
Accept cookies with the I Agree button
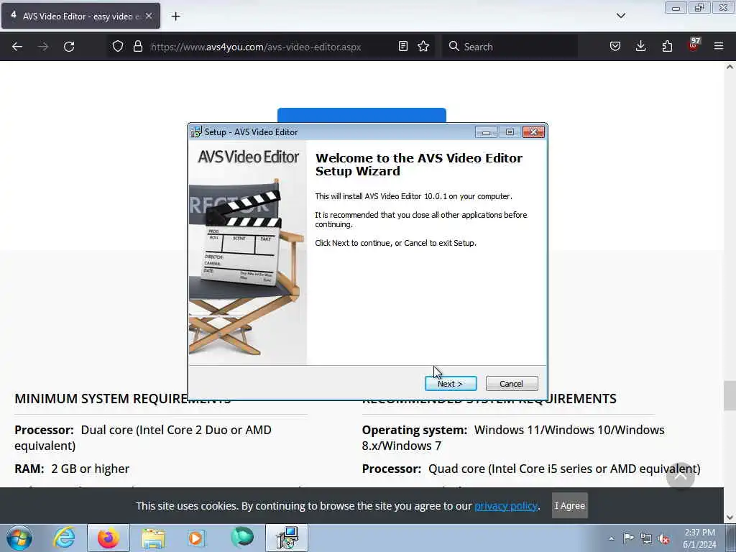pyautogui.click(x=569, y=505)
